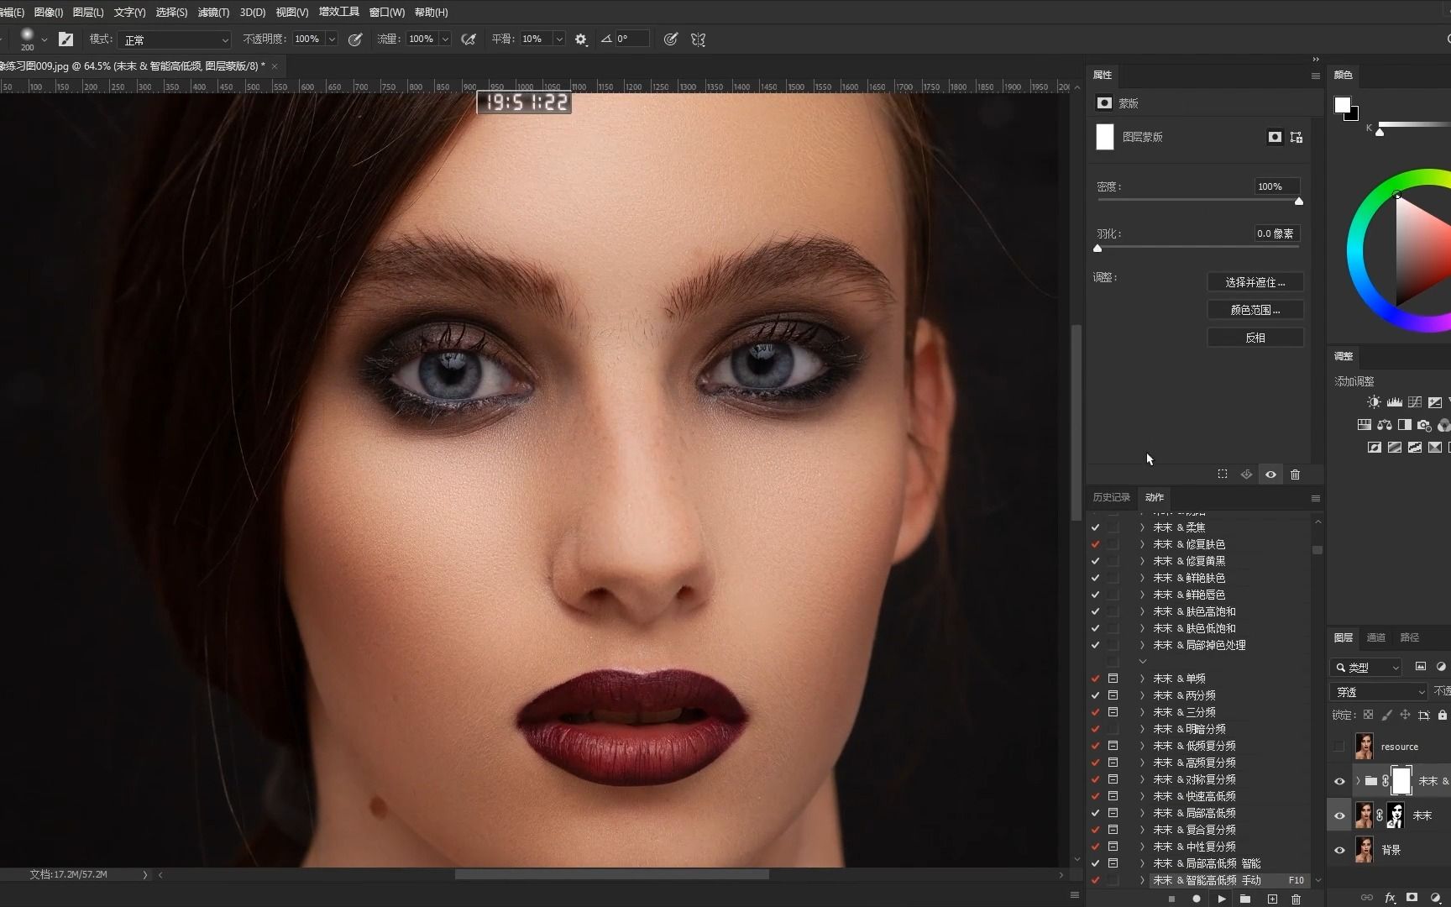1451x907 pixels.
Task: Stop recording action button
Action: pyautogui.click(x=1171, y=899)
